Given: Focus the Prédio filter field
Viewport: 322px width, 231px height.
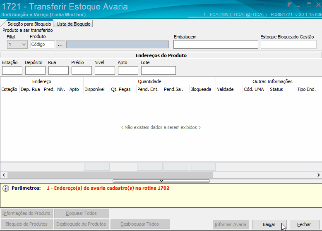Looking at the screenshot, I should point(82,70).
